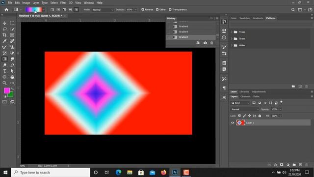Select the Zoom tool in toolbox
Image resolution: width=314 pixels, height=177 pixels.
(4, 83)
